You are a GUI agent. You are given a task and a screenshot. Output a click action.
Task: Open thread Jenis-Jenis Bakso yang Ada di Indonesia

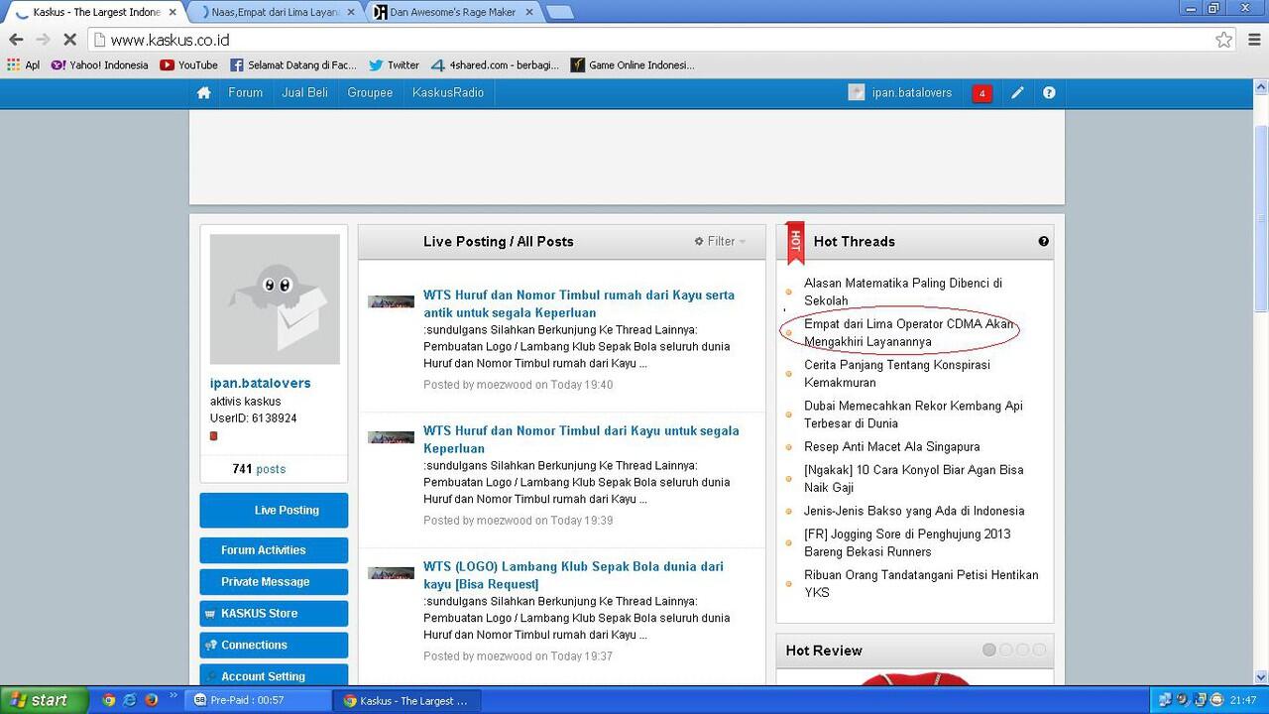[914, 511]
